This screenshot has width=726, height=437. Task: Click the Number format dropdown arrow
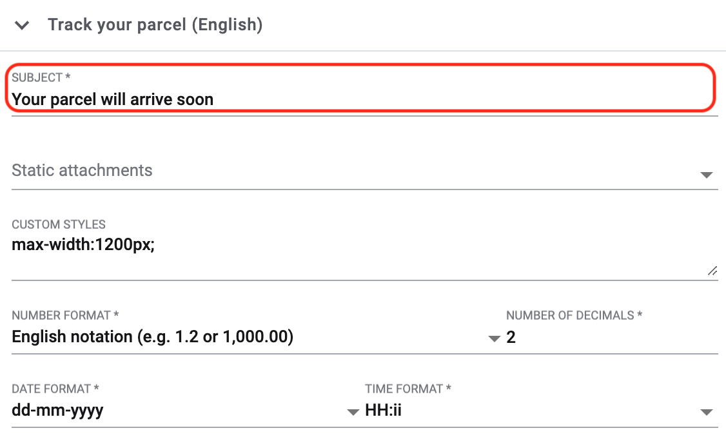(x=495, y=338)
